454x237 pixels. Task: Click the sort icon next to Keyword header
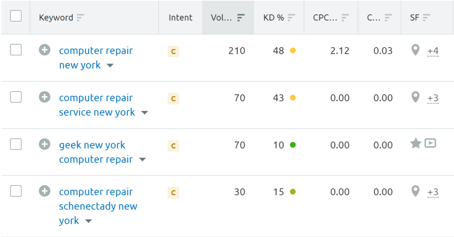[x=80, y=18]
